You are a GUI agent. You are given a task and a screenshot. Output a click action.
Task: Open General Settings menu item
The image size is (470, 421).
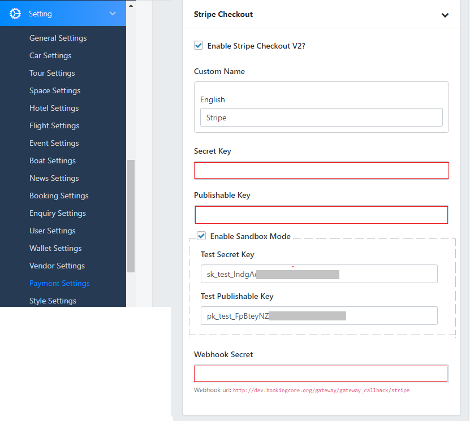coord(58,38)
